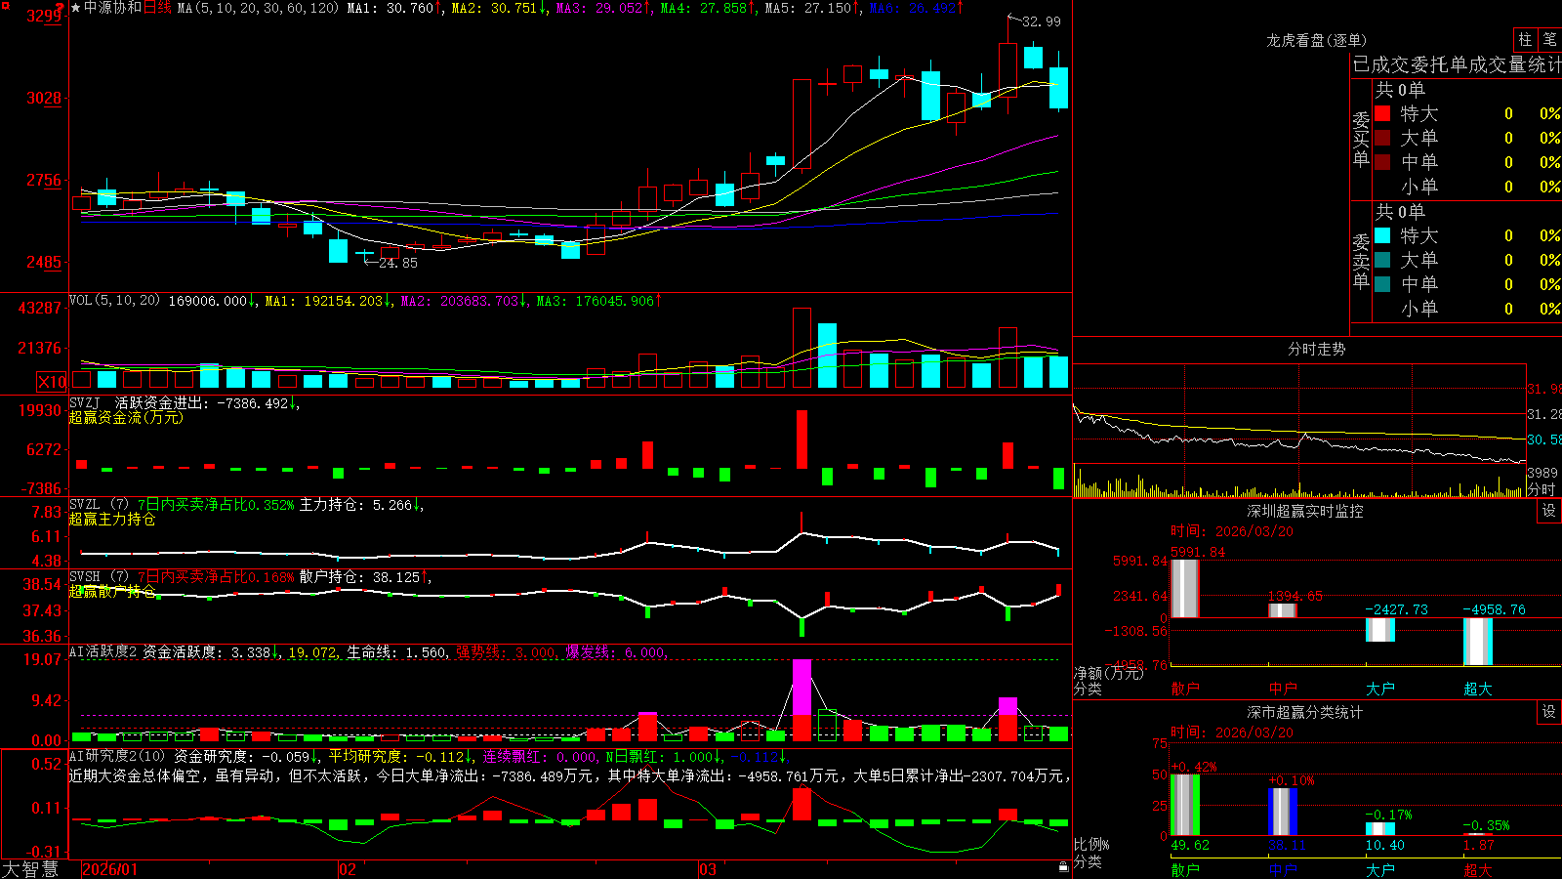The height and width of the screenshot is (879, 1562).
Task: Click the 超赢资金流(万元) label
Action: coord(126,418)
